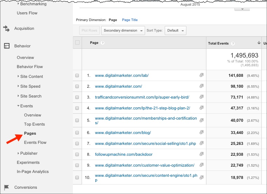The height and width of the screenshot is (194, 267).
Task: Open trafficandconversionsummit.com super-early-bird link
Action: (142, 97)
